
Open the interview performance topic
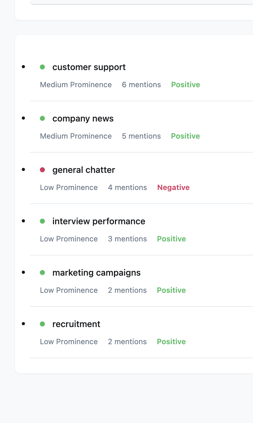[x=99, y=221]
